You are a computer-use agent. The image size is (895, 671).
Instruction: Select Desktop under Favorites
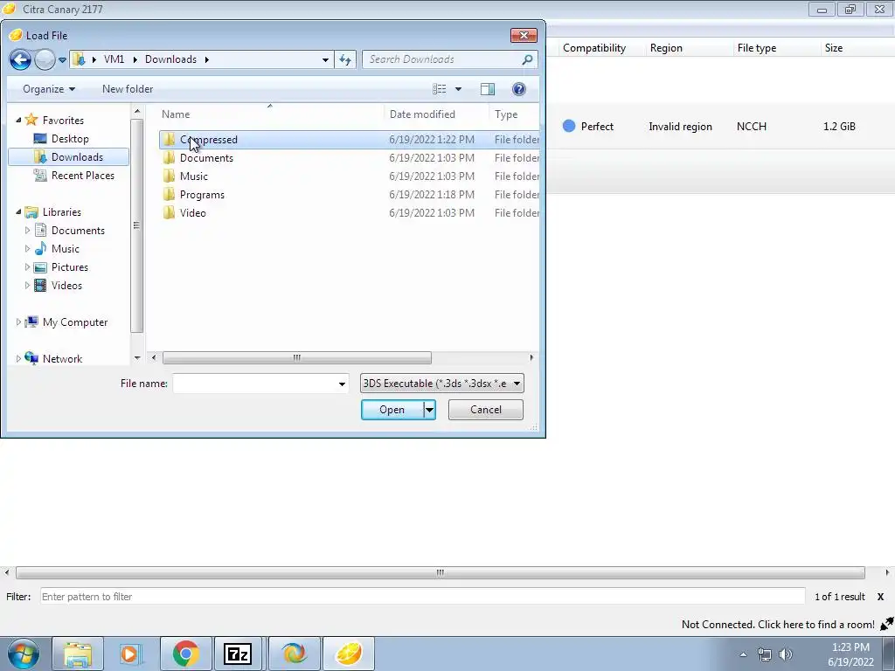pyautogui.click(x=70, y=139)
